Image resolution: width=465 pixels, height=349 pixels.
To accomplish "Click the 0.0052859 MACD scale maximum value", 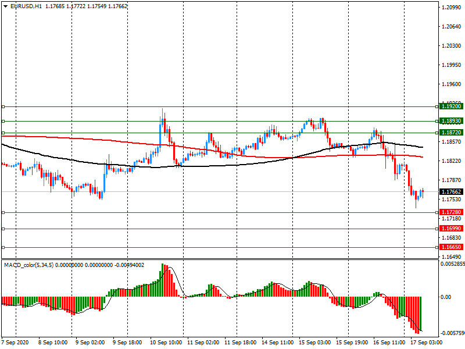I will [x=452, y=263].
